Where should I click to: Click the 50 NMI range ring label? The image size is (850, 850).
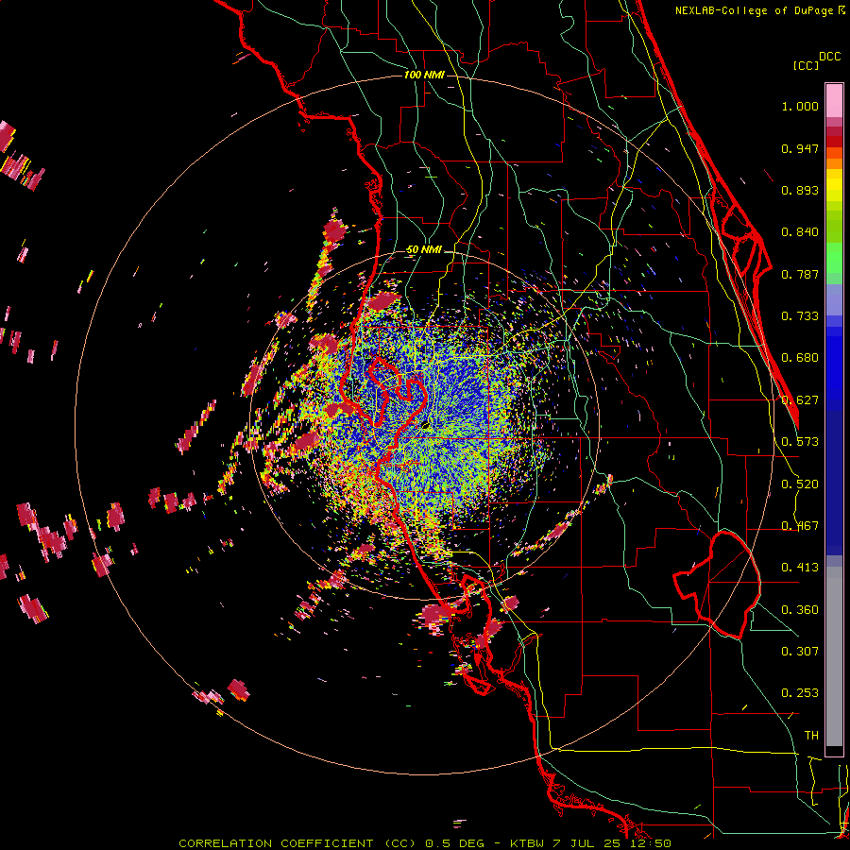[x=424, y=250]
